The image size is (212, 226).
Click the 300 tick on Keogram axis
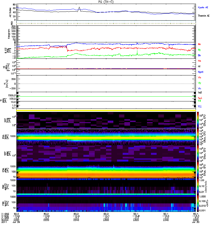pos(14,26)
